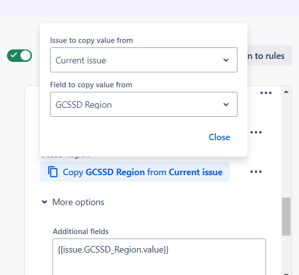Click the chevron arrow in Current issue field

[226, 60]
